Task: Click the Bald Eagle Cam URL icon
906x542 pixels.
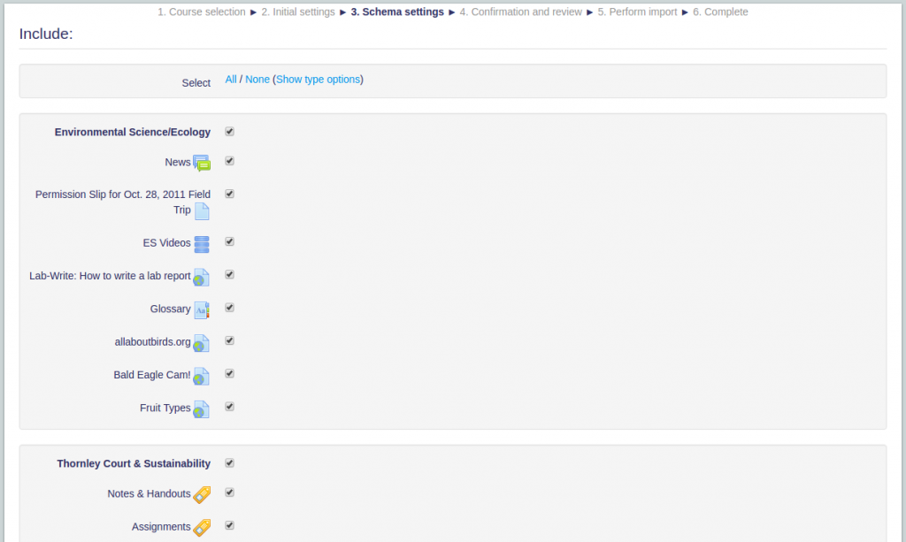Action: click(201, 377)
